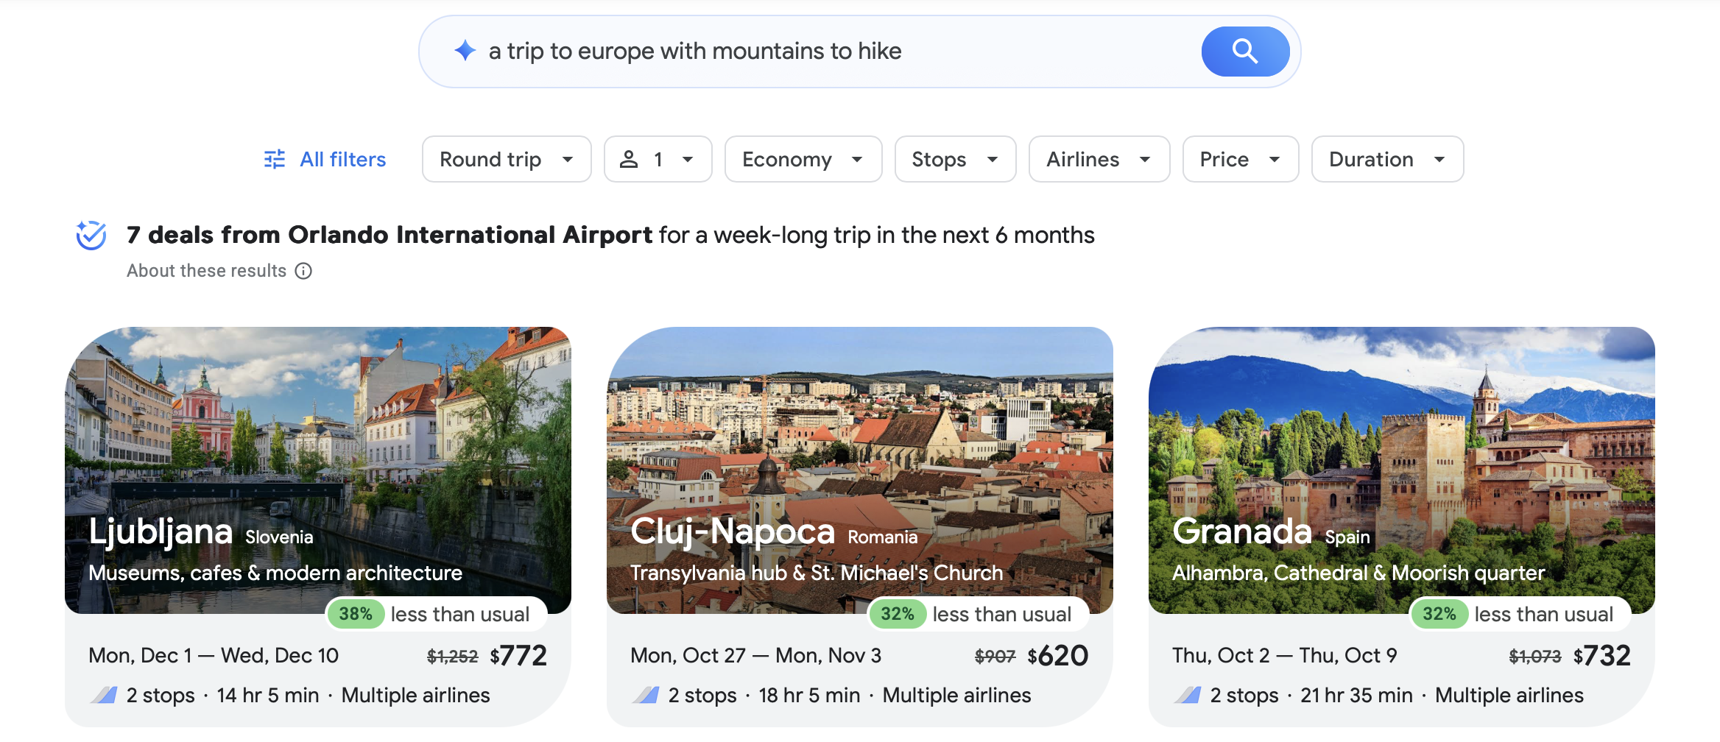Open All filters via the sliders icon
The width and height of the screenshot is (1720, 742).
tap(275, 159)
